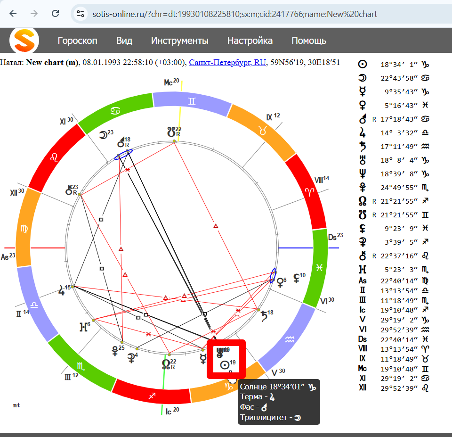Click the South Node glyph near Mc
Viewport: 452px width, 437px height.
(x=171, y=132)
